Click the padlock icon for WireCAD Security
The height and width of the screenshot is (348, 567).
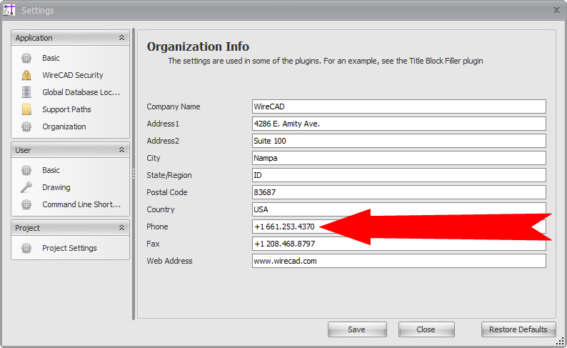tap(26, 75)
